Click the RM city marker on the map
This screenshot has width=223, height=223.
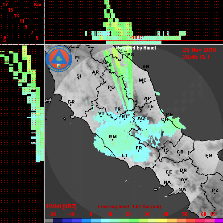pyautogui.click(x=113, y=140)
